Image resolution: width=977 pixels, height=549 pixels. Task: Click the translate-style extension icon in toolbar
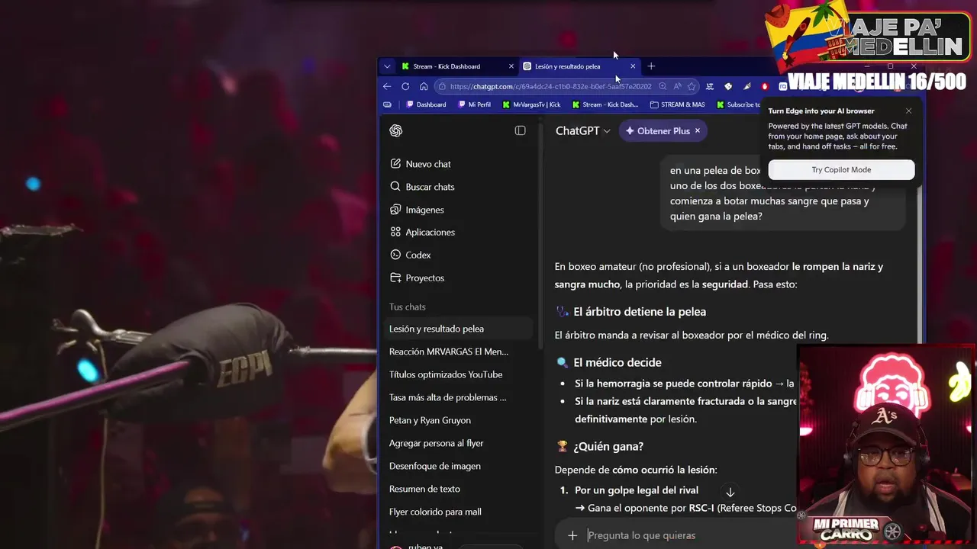click(x=710, y=86)
